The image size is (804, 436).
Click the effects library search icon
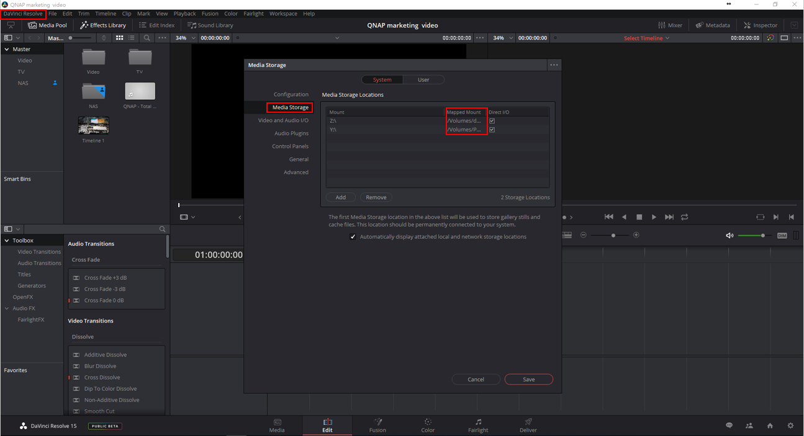[163, 229]
